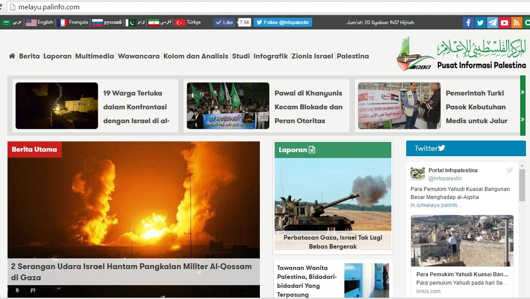Click the grey Twitter bird in the tweet
The width and height of the screenshot is (530, 299).
point(509,170)
